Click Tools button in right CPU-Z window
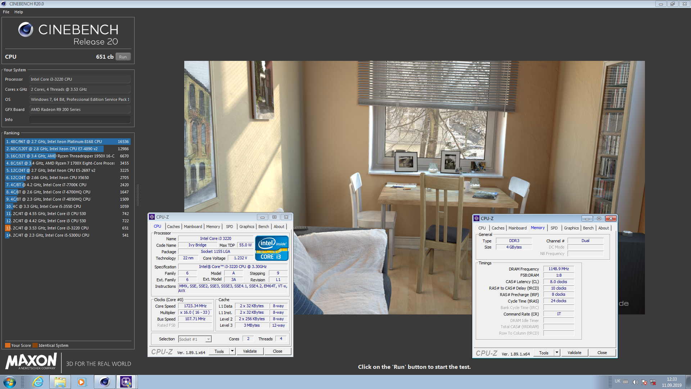This screenshot has height=389, width=691. pyautogui.click(x=544, y=353)
